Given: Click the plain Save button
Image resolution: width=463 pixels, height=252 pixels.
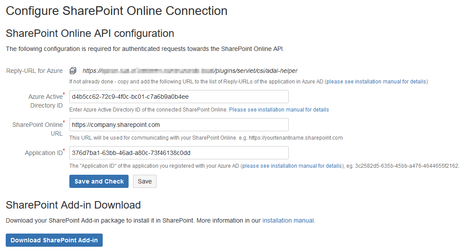Looking at the screenshot, I should tap(145, 181).
